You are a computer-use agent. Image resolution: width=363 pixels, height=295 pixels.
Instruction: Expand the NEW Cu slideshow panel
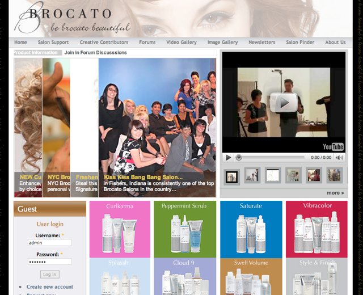[x=28, y=128]
